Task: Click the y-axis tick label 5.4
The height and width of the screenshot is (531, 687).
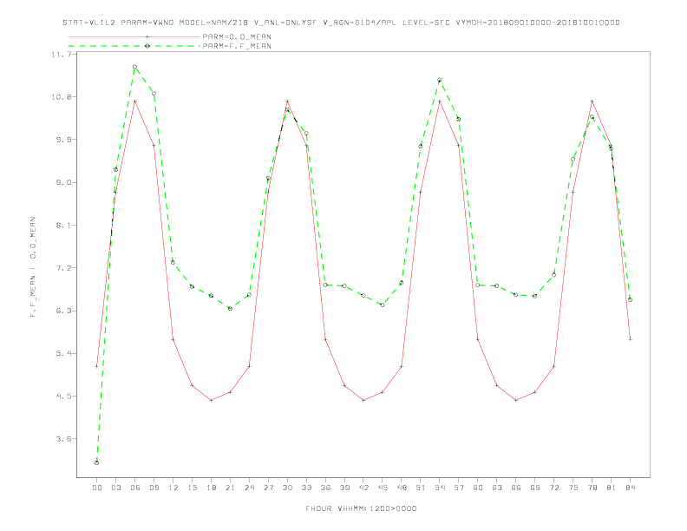Action: coord(62,353)
